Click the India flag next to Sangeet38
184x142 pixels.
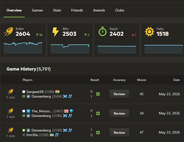[x=57, y=92]
